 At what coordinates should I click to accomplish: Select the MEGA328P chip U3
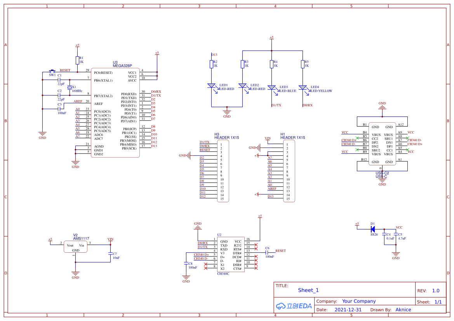115,113
